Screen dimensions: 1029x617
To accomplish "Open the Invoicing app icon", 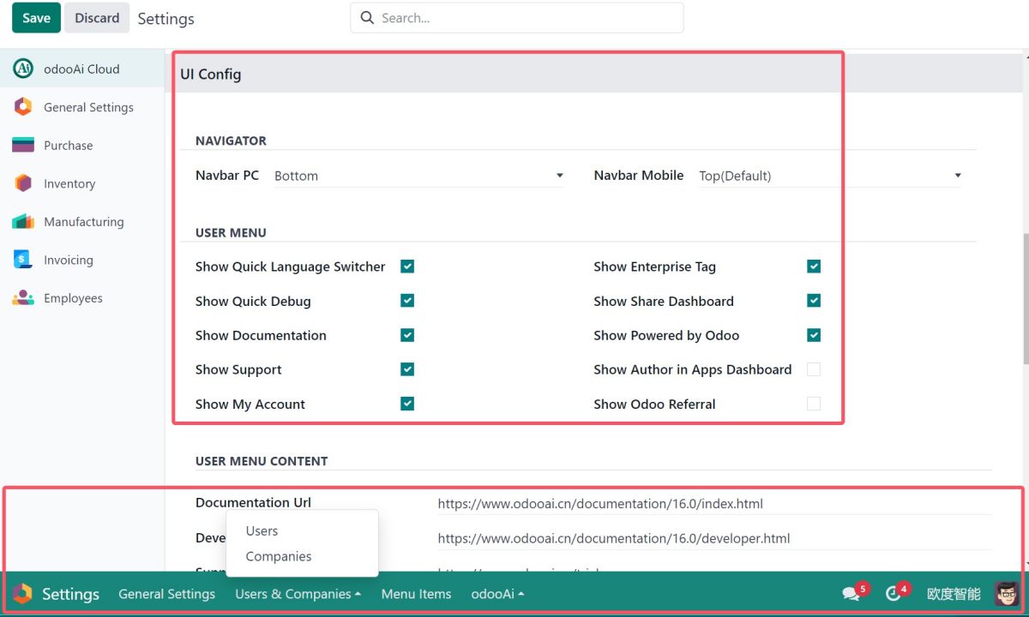I will (23, 260).
